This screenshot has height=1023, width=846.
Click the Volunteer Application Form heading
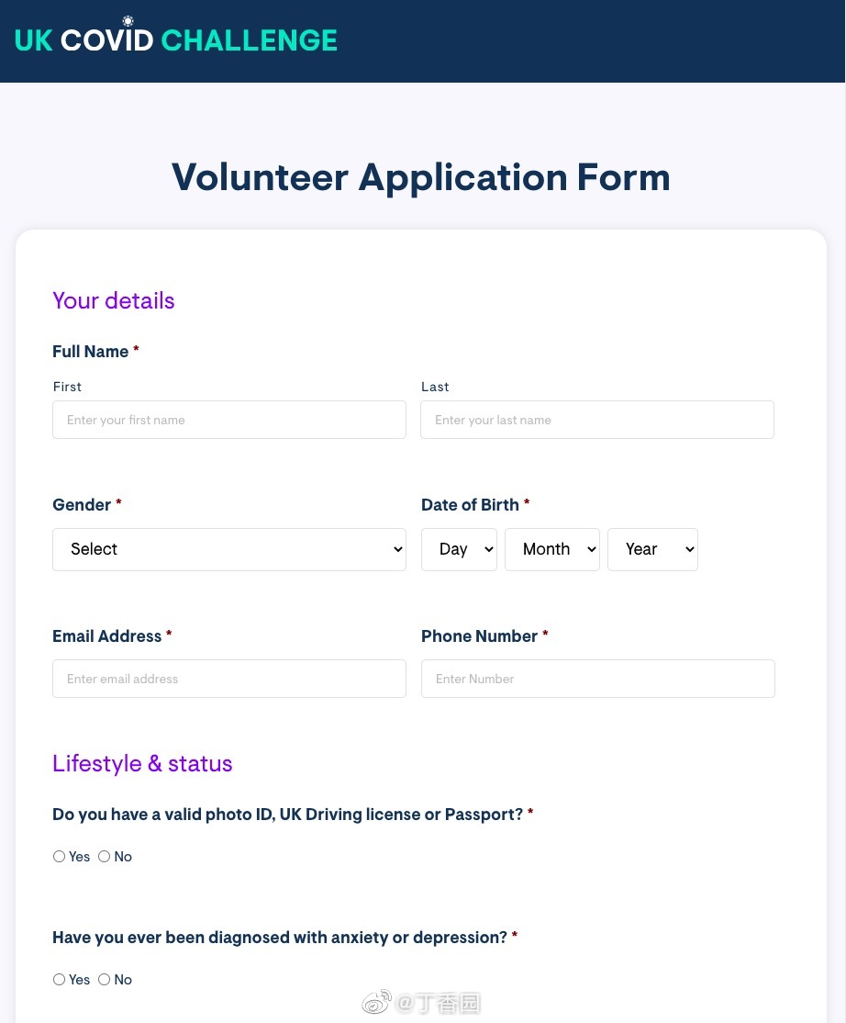coord(421,177)
